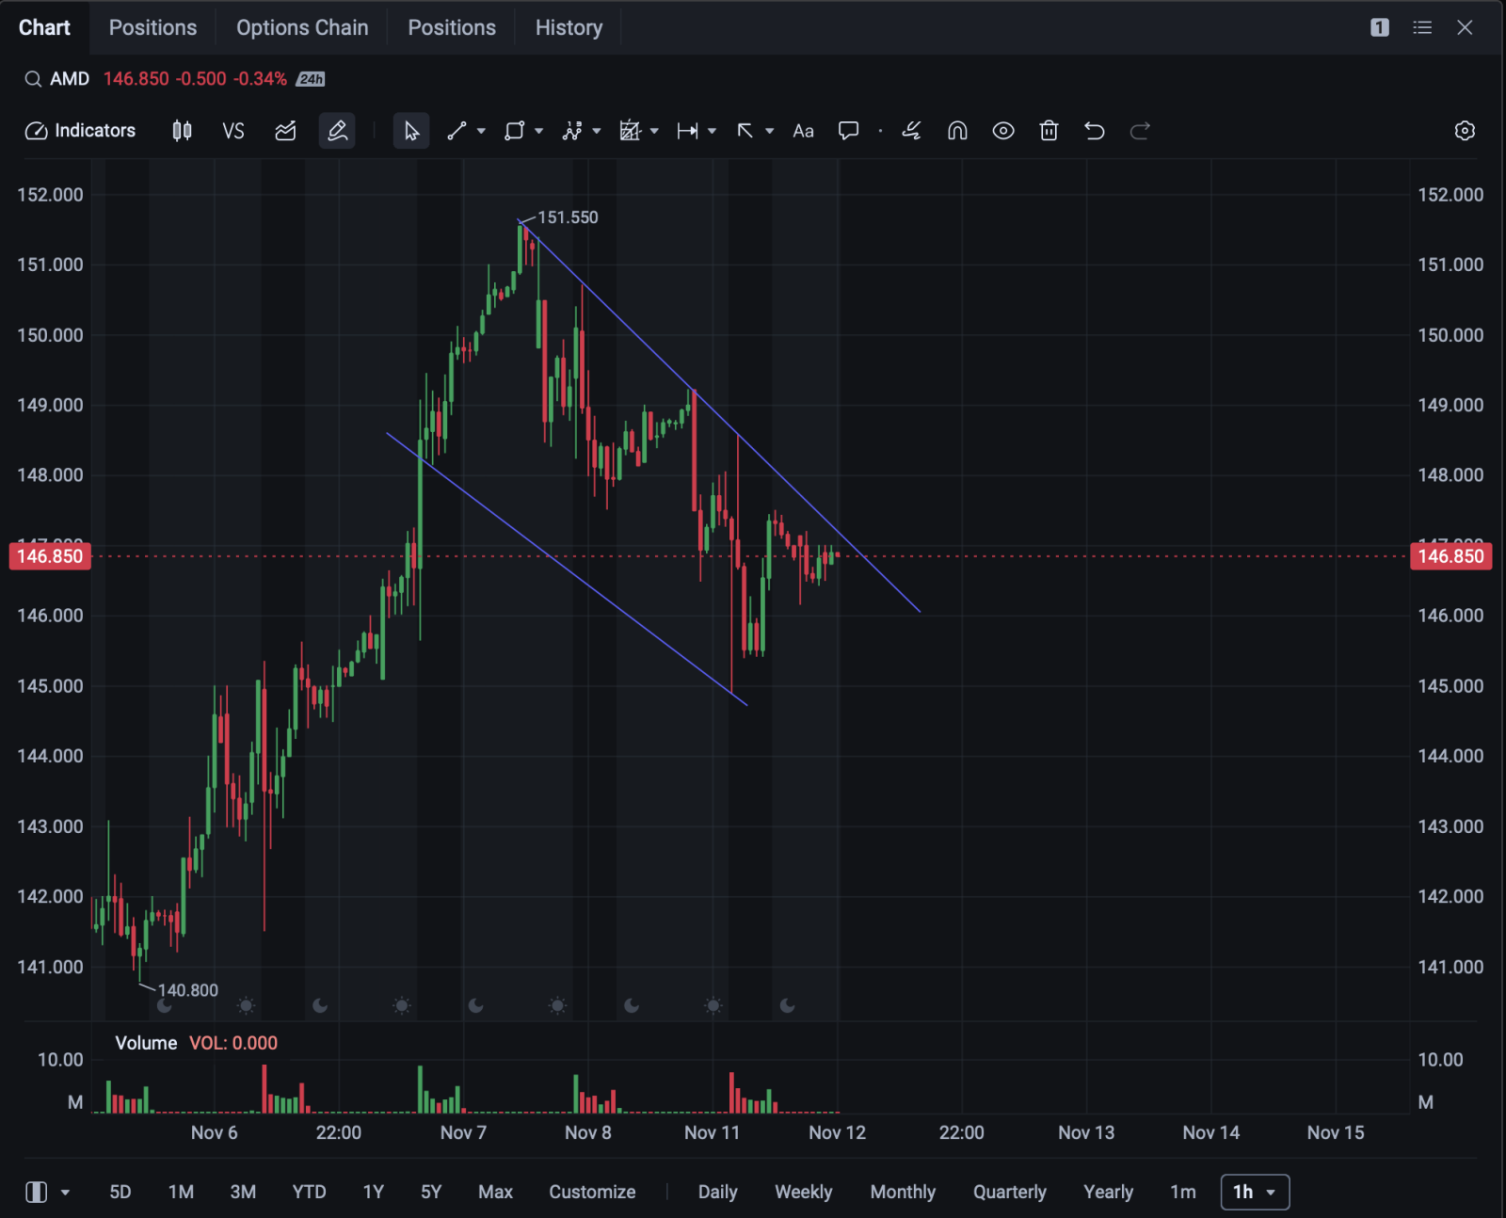Click the Volume indicator label
Image resolution: width=1506 pixels, height=1218 pixels.
[146, 1043]
